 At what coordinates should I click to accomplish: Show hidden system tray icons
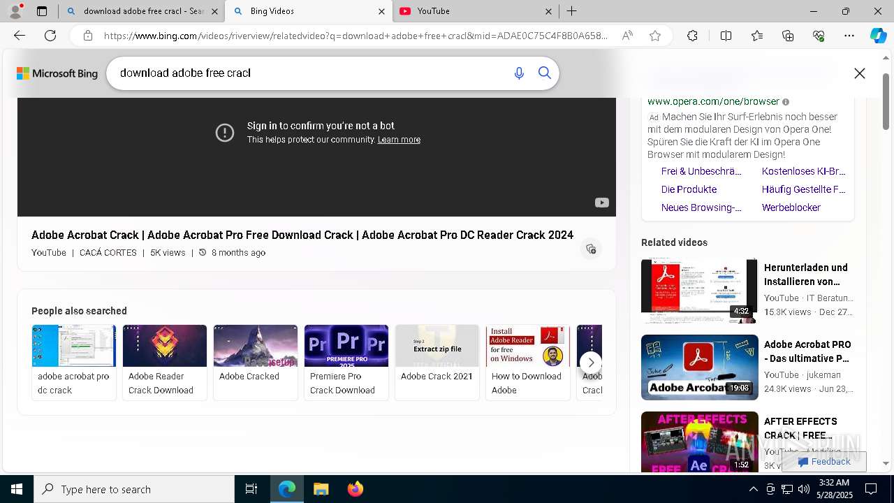pos(753,489)
